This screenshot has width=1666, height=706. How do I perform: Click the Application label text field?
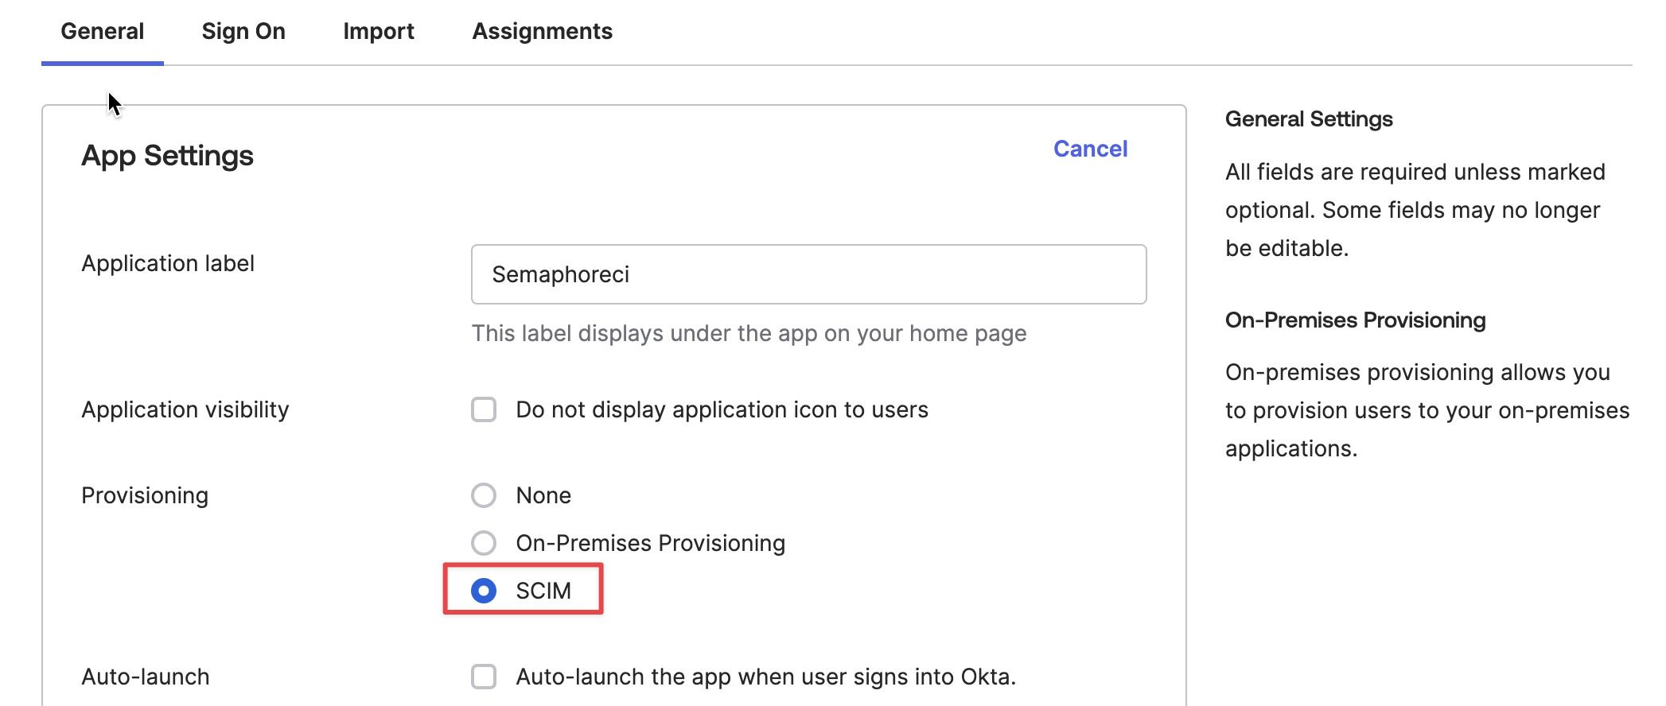[x=808, y=274]
